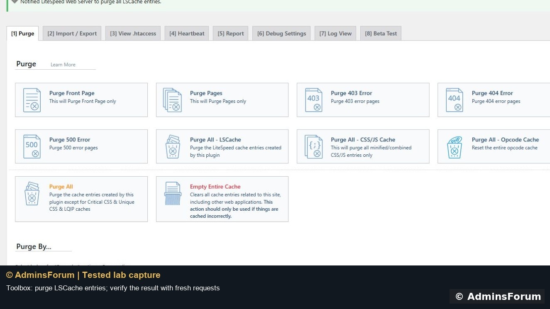The height and width of the screenshot is (309, 550).
Task: Follow the Learn More link
Action: click(x=63, y=65)
